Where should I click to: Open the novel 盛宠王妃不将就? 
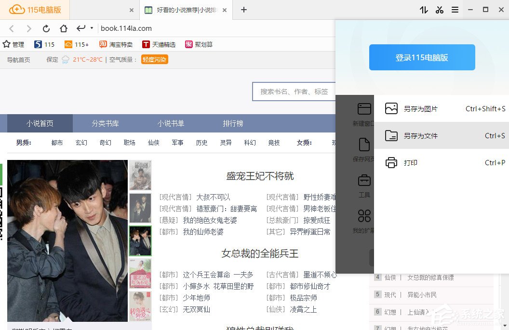(259, 176)
